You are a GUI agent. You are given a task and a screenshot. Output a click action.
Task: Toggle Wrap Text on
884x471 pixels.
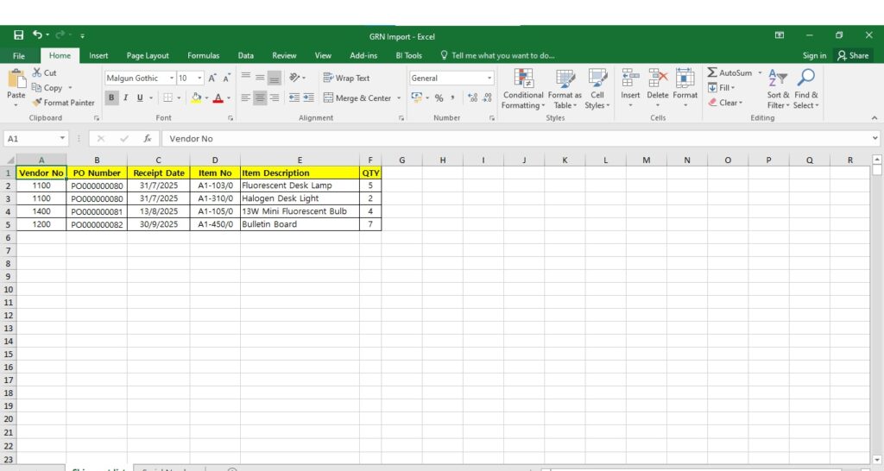point(346,78)
